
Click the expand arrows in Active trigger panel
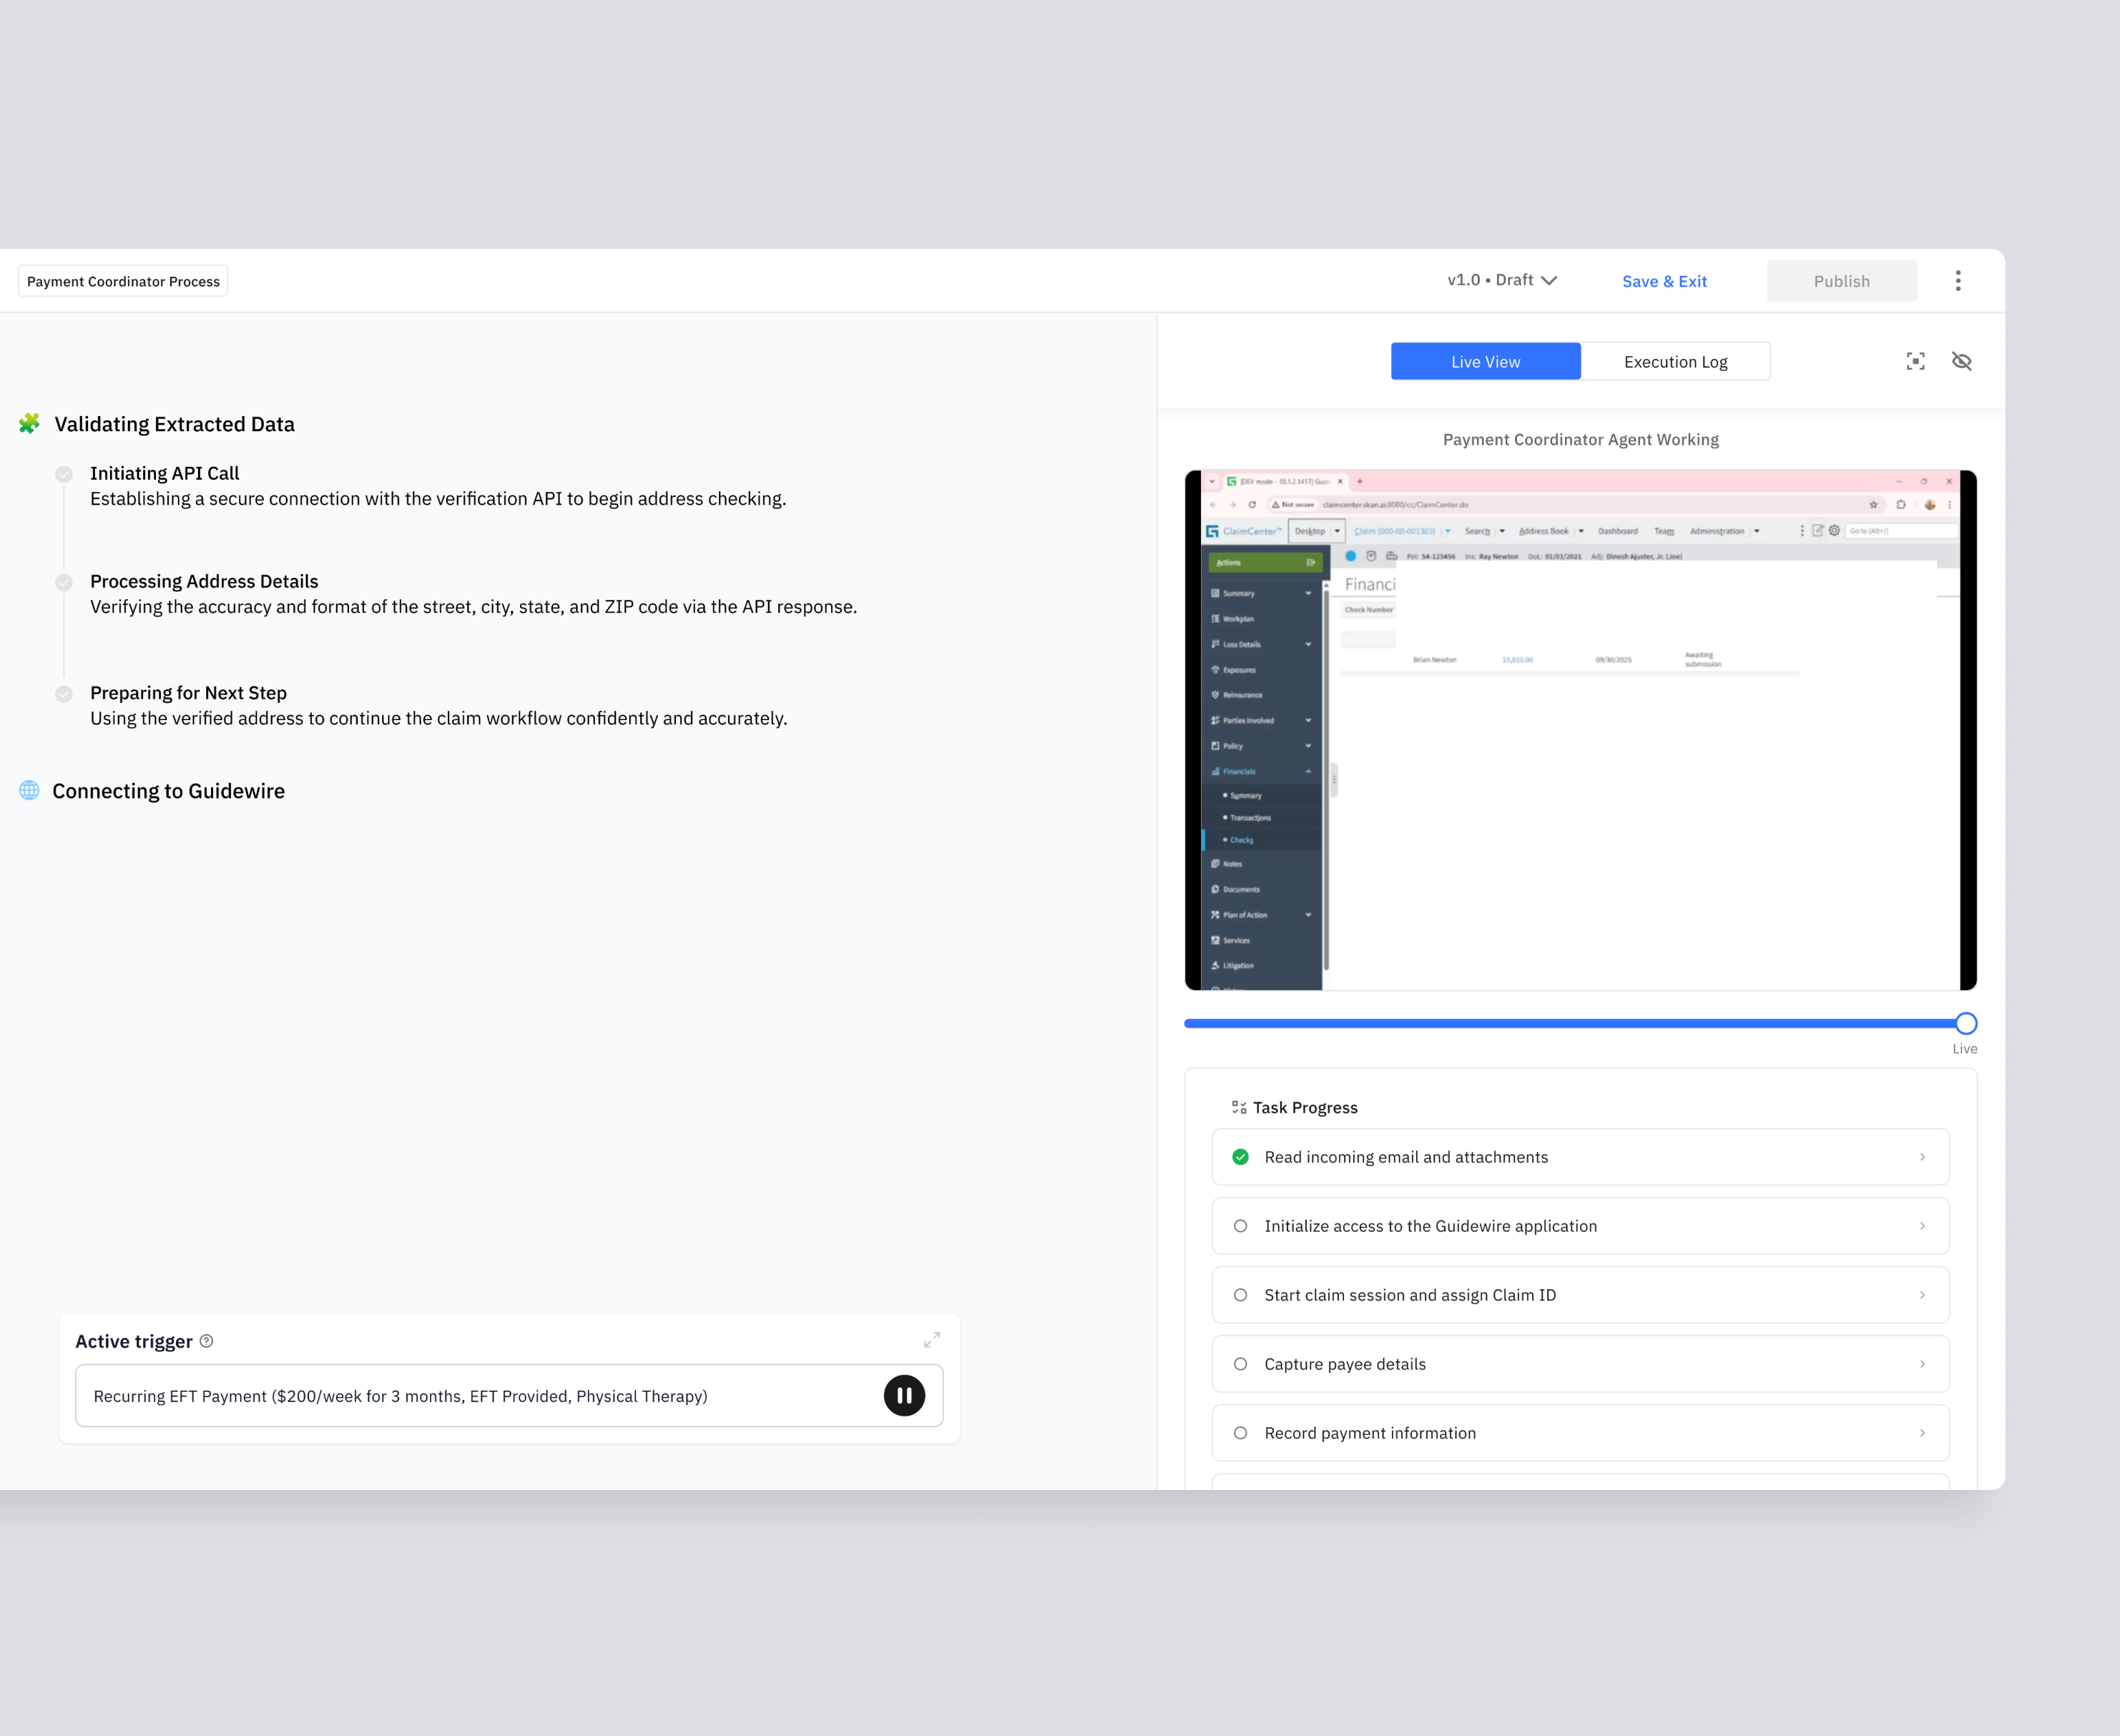pos(931,1340)
